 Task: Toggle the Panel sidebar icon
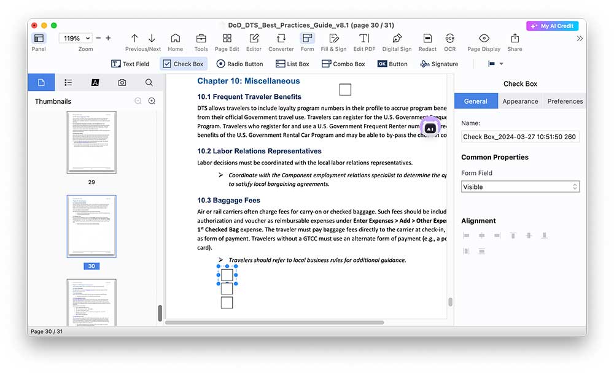pyautogui.click(x=39, y=39)
